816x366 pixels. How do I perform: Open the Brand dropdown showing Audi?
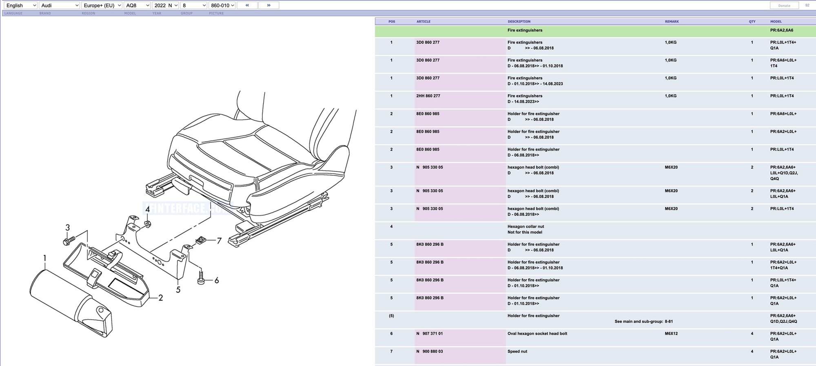point(60,5)
